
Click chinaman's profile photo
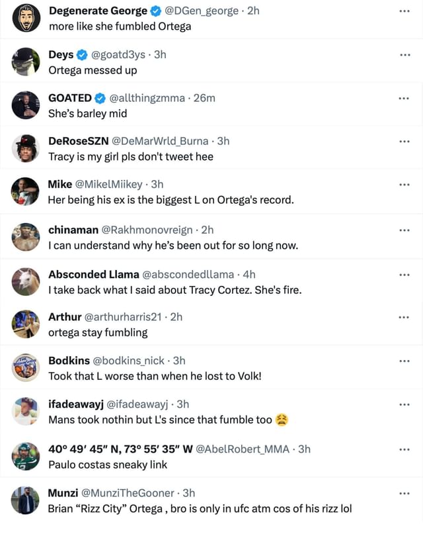25,236
